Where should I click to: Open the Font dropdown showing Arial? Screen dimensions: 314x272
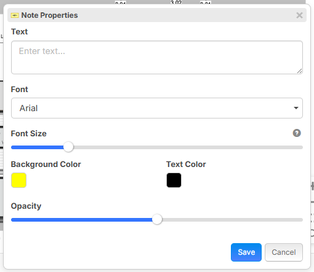157,108
